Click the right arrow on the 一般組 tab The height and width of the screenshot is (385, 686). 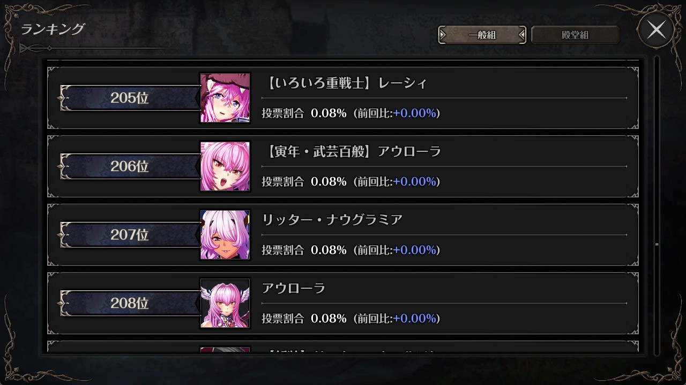point(521,35)
